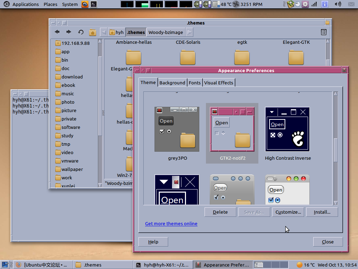Select the large-print dark theme with big Open button
Image resolution: width=358 pixels, height=269 pixels.
(x=177, y=189)
